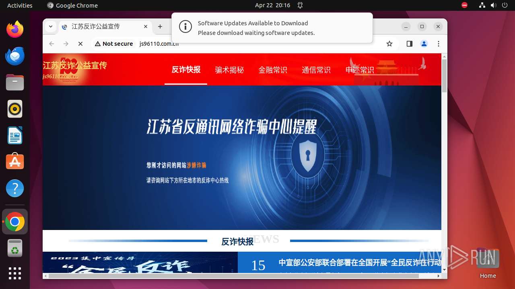Open the Software Updates notification
515x289 pixels.
coord(272,28)
